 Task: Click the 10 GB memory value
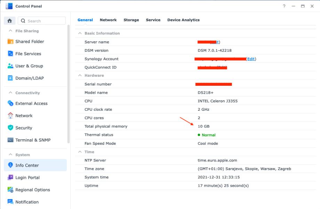click(x=203, y=126)
